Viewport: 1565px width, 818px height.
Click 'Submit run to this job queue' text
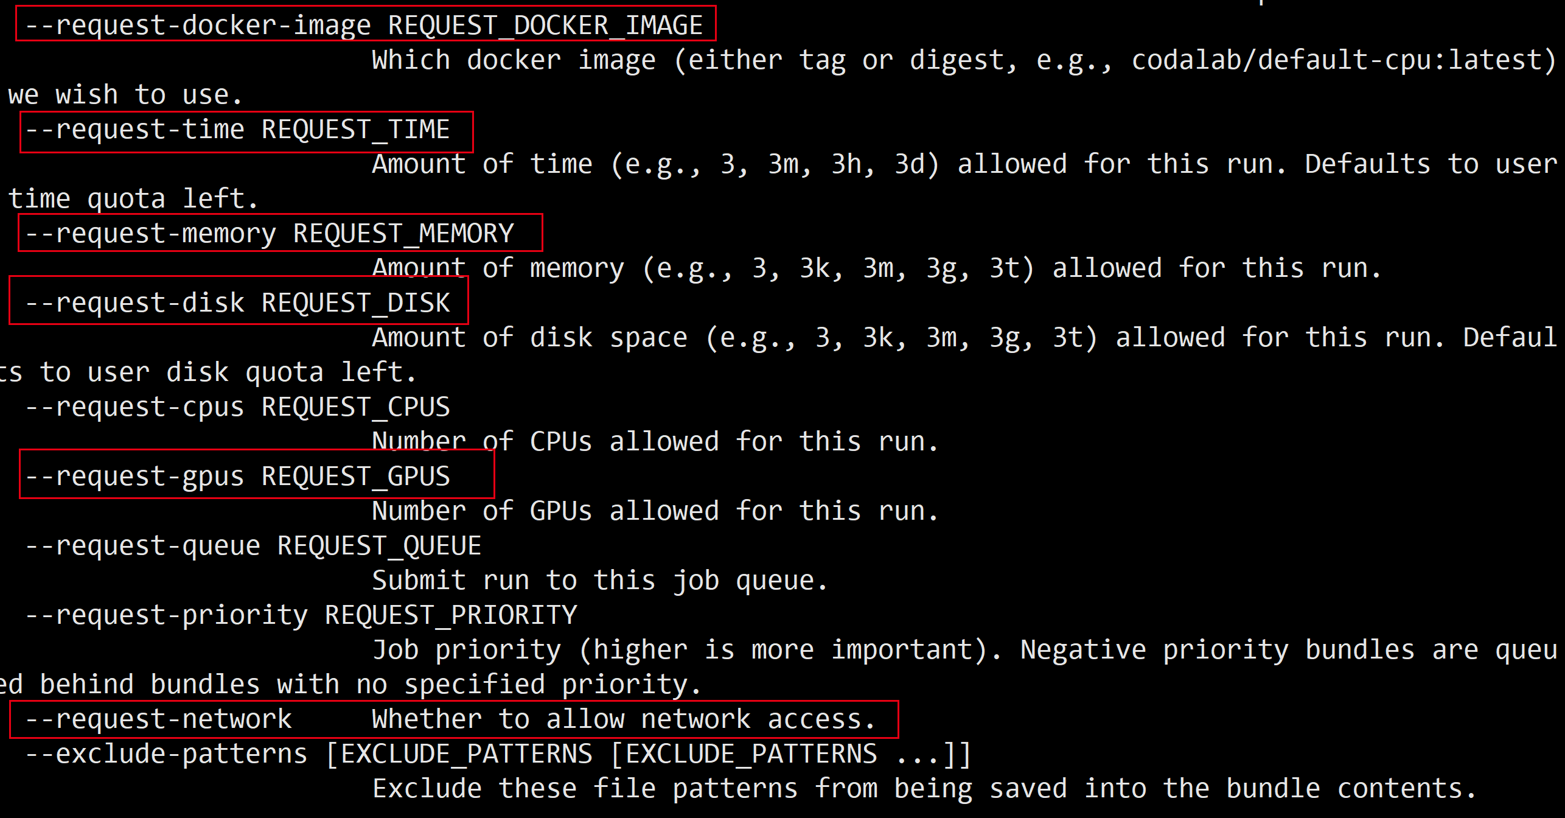click(600, 581)
